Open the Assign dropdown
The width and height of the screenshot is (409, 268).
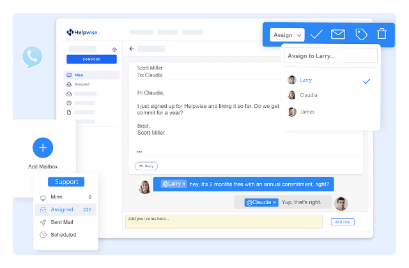(287, 35)
